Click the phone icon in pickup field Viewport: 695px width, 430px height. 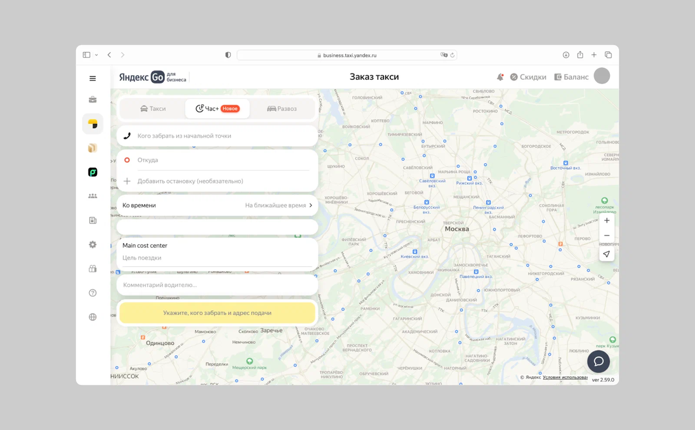pyautogui.click(x=127, y=136)
